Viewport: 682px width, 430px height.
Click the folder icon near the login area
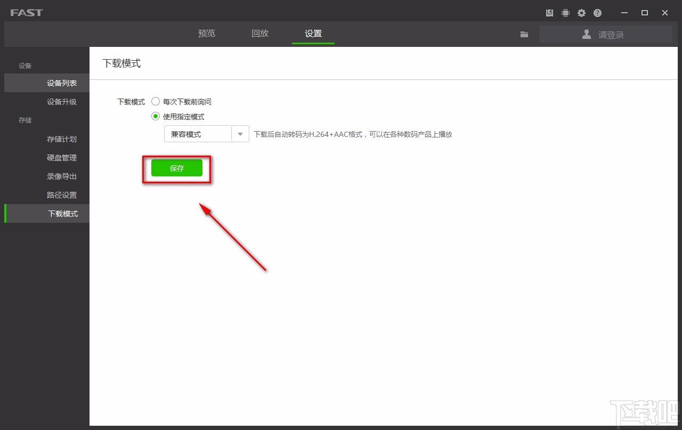click(x=524, y=34)
